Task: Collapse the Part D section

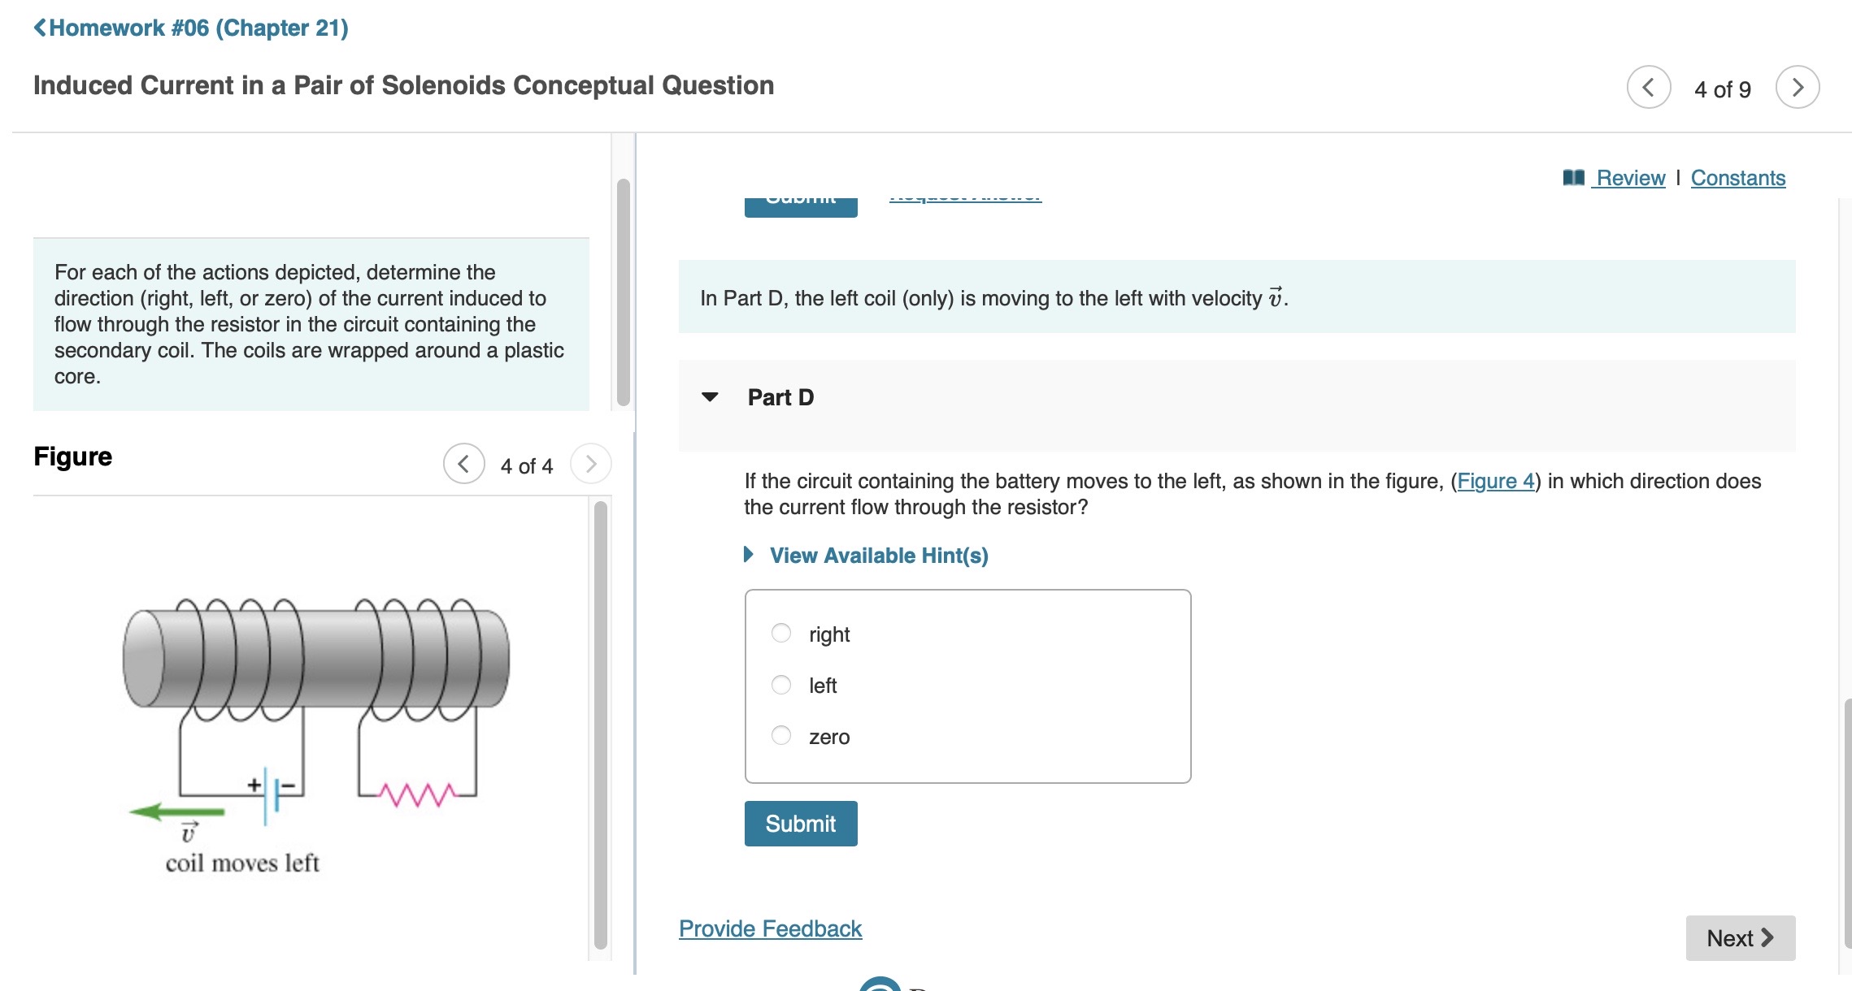Action: pos(709,397)
